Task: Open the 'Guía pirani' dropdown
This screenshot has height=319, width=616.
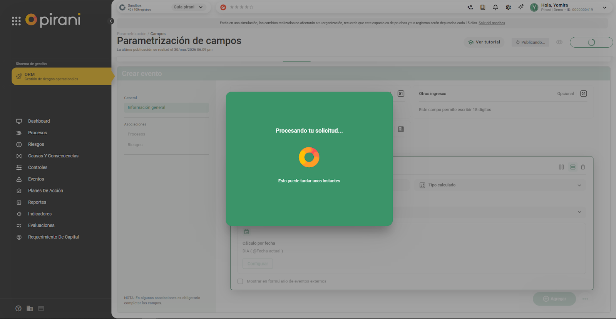Action: [188, 7]
